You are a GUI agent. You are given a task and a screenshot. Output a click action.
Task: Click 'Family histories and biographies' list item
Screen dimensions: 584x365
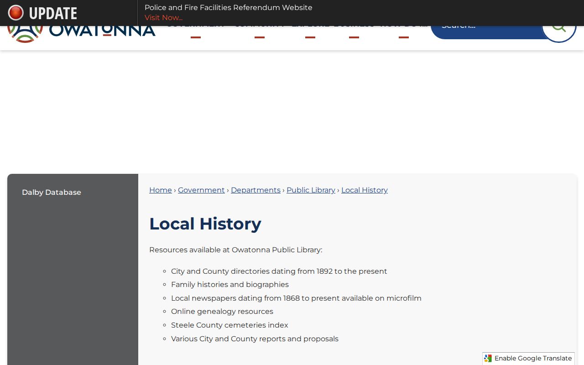coord(230,285)
